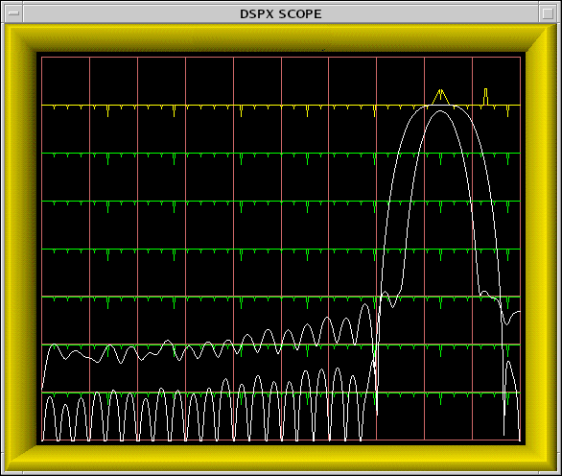Click the narrow yellow rectangular pulse marker
The image size is (562, 476).
pyautogui.click(x=485, y=97)
